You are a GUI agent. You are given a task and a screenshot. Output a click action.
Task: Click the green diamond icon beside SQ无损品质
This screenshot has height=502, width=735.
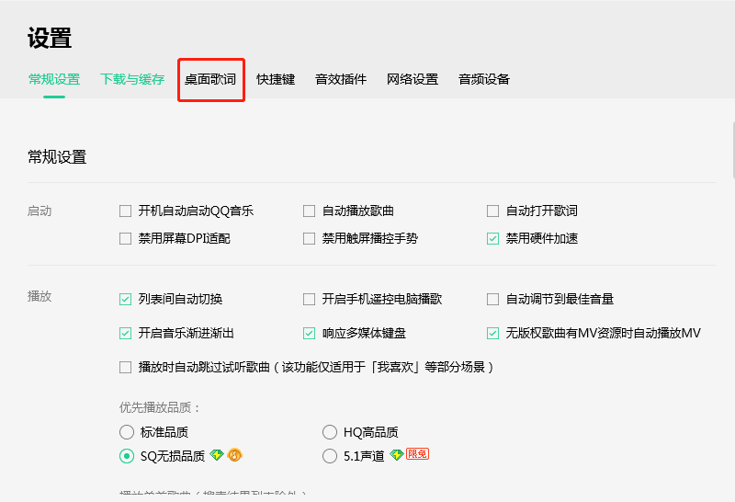click(217, 455)
